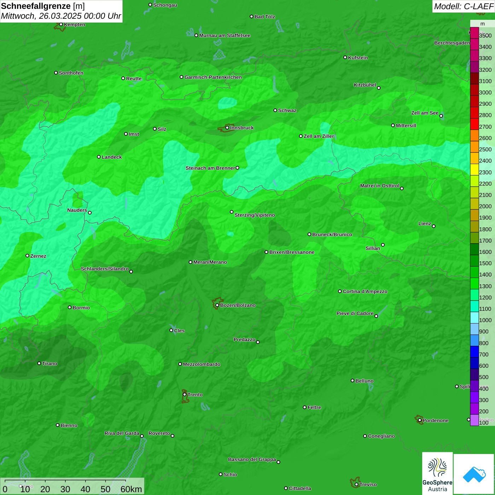
Task: Click the Belluno location dot
Action: 353,380
